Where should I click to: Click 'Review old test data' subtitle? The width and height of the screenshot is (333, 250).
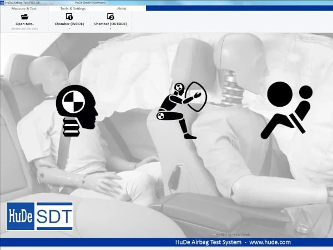click(24, 28)
